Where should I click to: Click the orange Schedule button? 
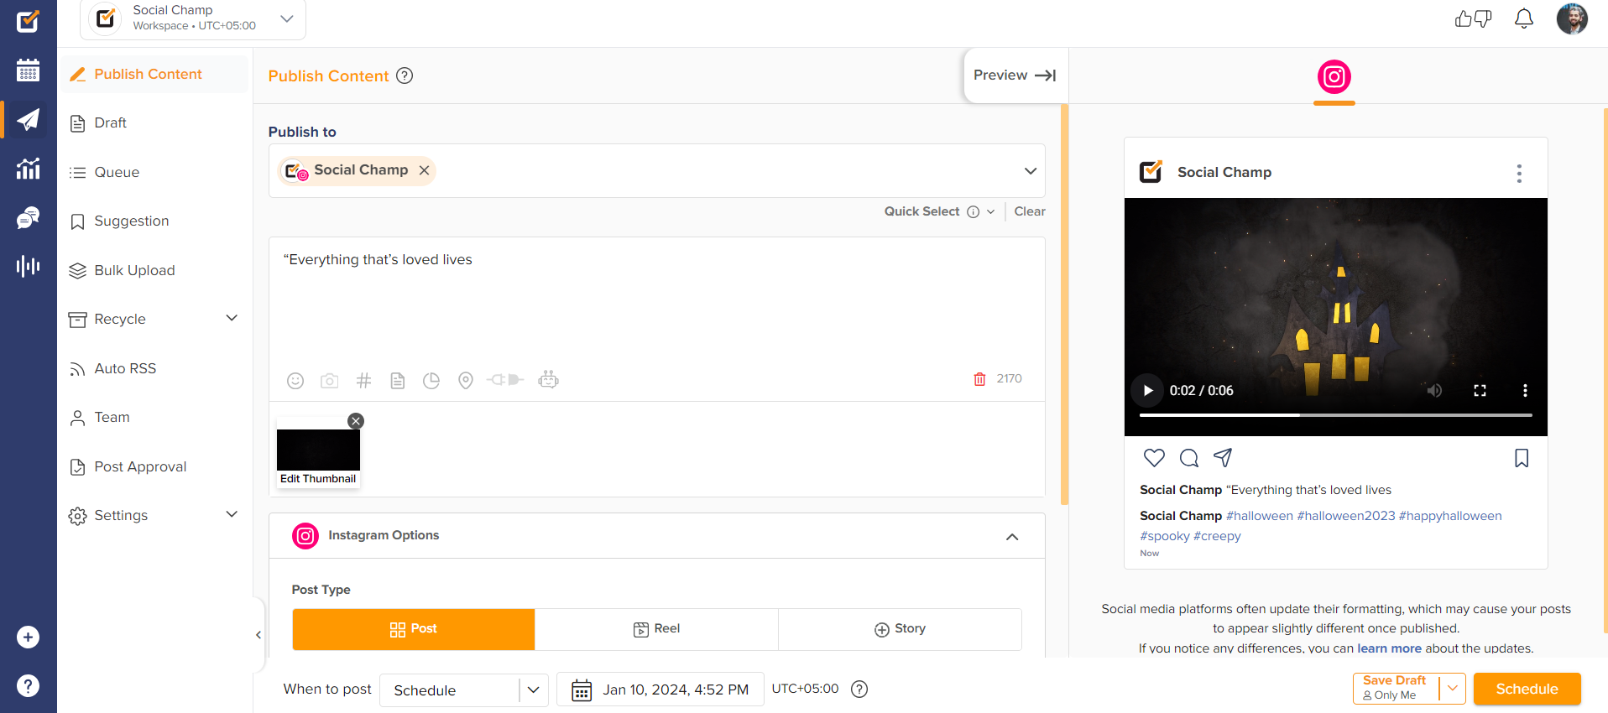[1527, 689]
